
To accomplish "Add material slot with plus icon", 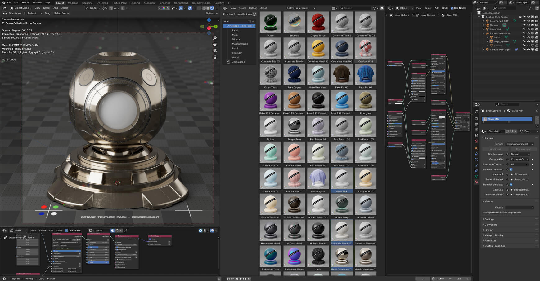I will 537,118.
